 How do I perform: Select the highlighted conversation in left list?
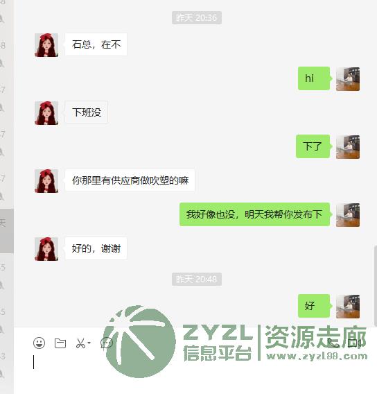pos(7,231)
